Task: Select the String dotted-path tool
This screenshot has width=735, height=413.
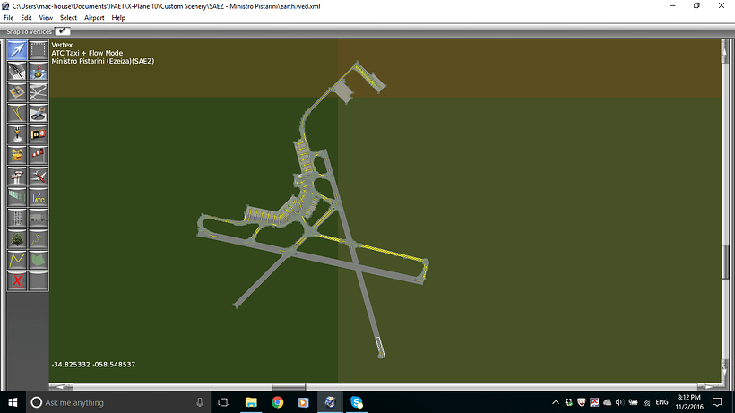Action: [x=38, y=239]
